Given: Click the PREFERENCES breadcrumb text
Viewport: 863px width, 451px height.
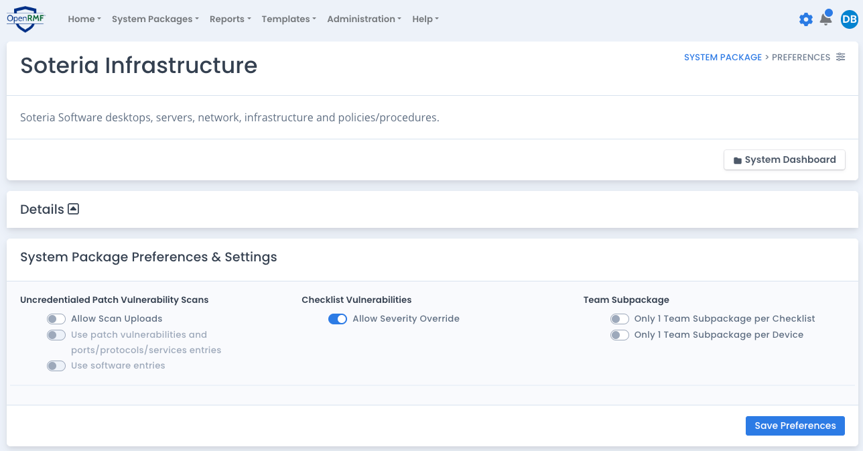Looking at the screenshot, I should pos(801,58).
